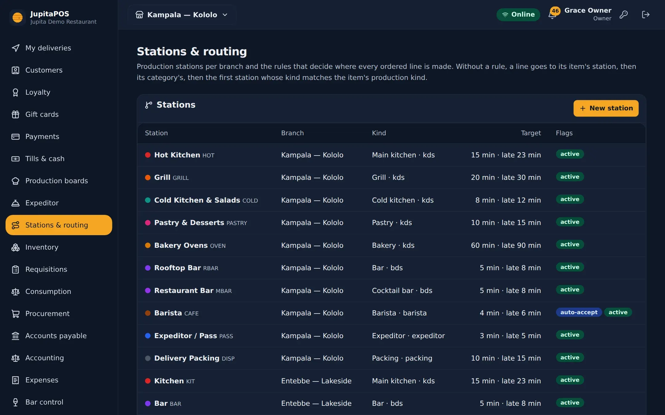The height and width of the screenshot is (415, 665).
Task: Click the Accounts payable bank icon
Action: (15, 336)
